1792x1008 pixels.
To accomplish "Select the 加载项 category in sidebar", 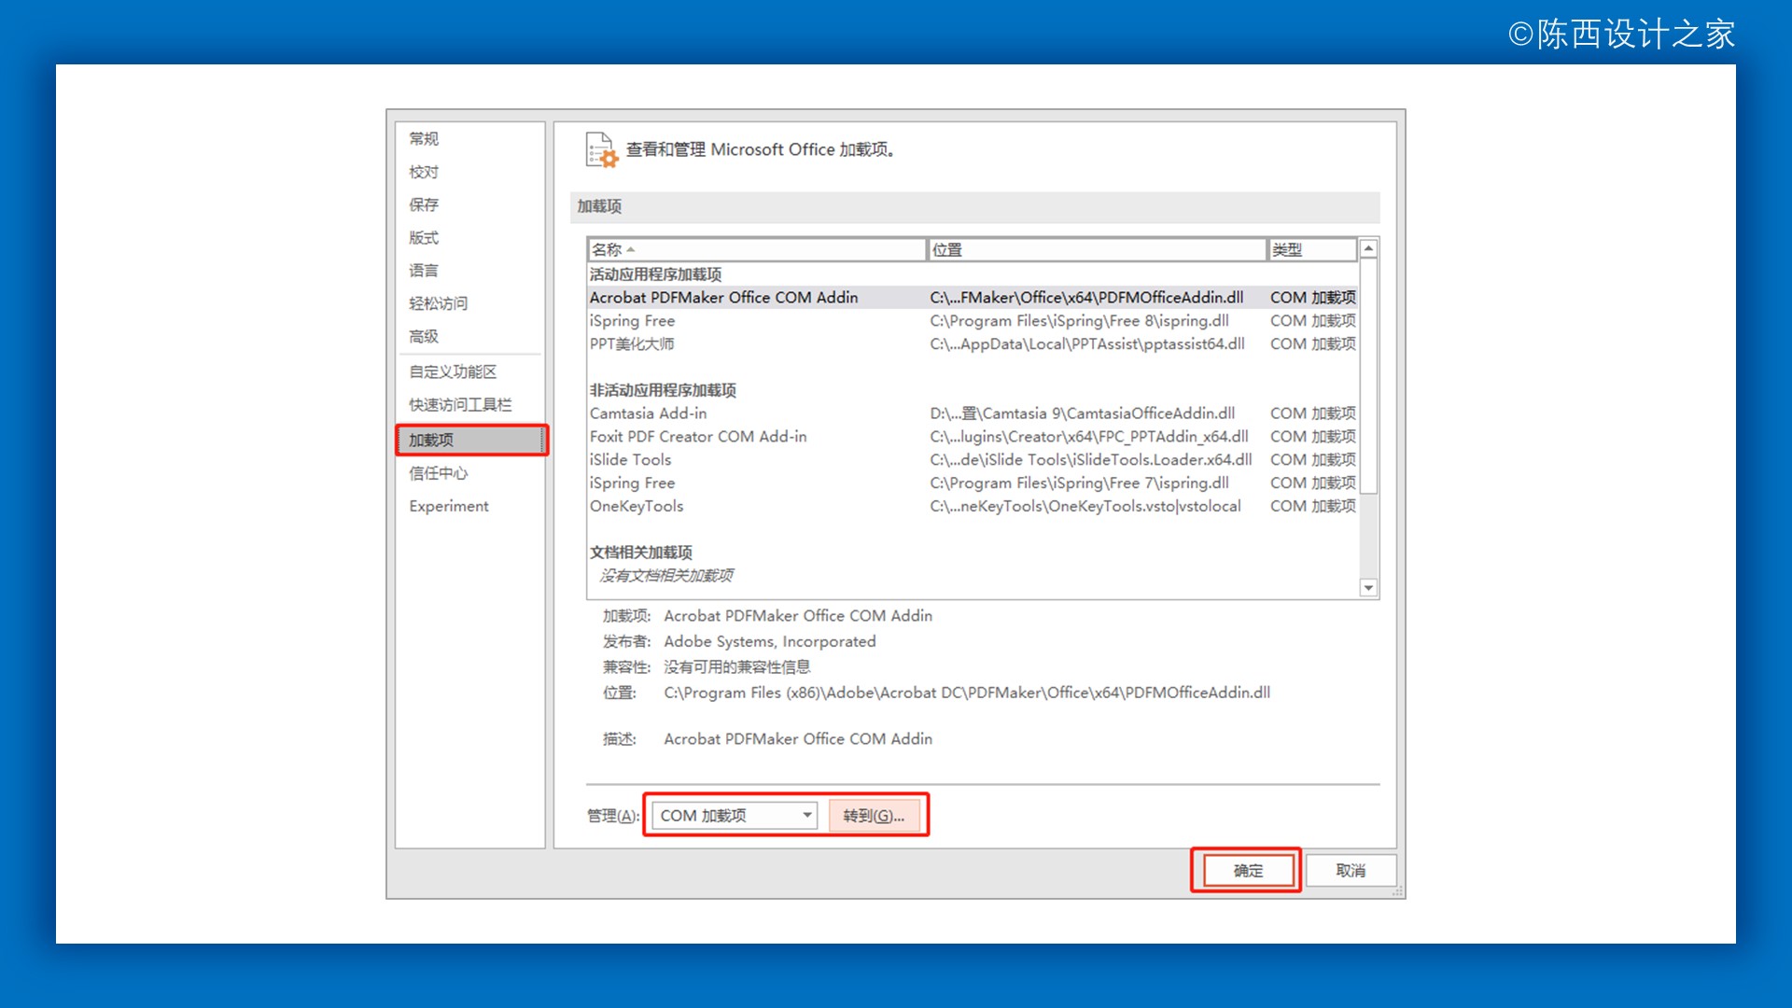I will 471,440.
